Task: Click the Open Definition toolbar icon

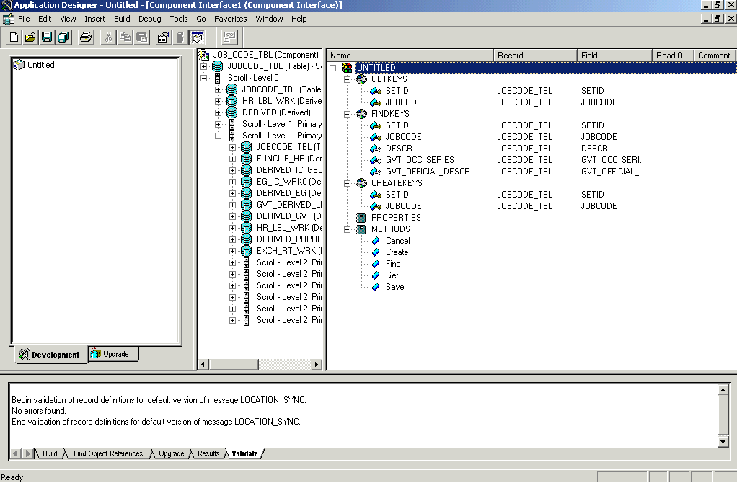Action: (29, 37)
